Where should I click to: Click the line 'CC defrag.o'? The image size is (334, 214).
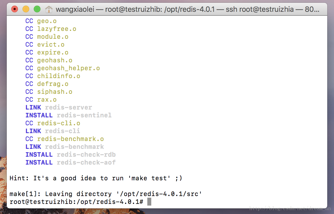click(x=47, y=84)
